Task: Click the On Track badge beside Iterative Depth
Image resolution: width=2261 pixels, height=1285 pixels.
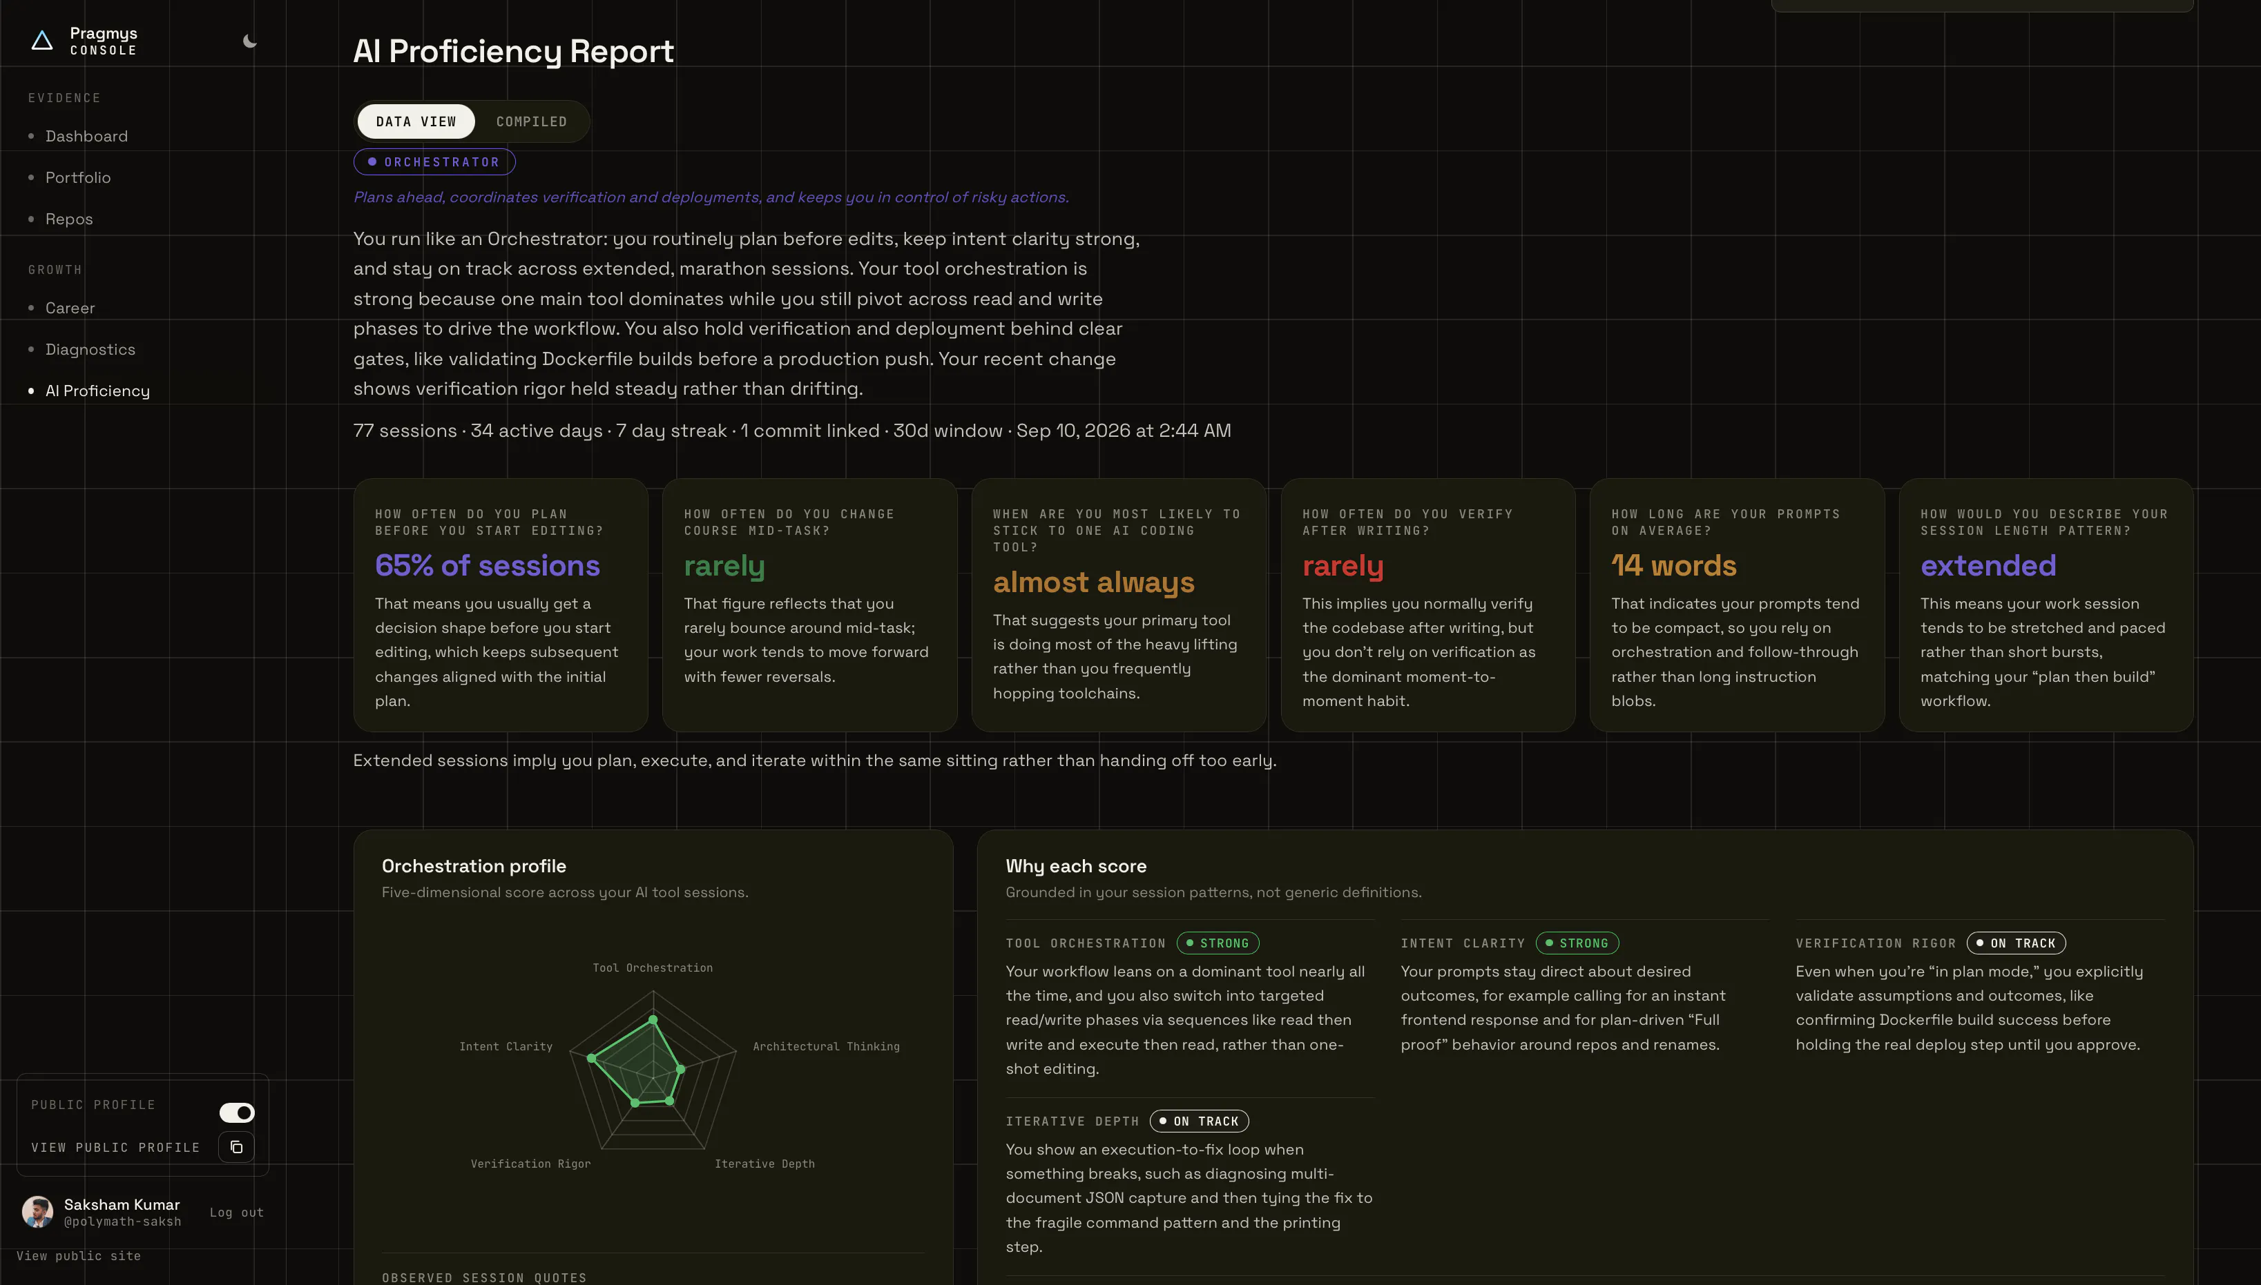Action: [x=1200, y=1121]
